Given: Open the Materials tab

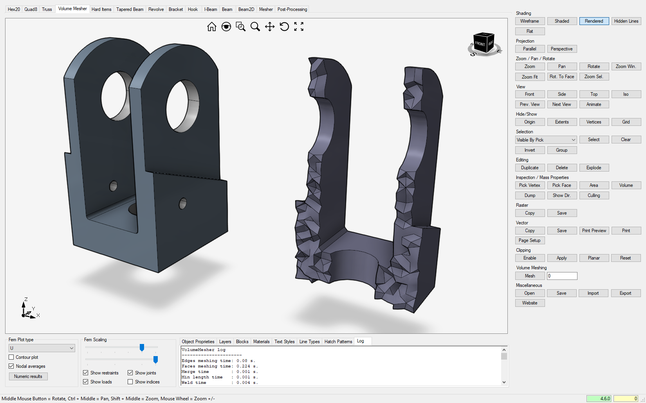Looking at the screenshot, I should 261,342.
